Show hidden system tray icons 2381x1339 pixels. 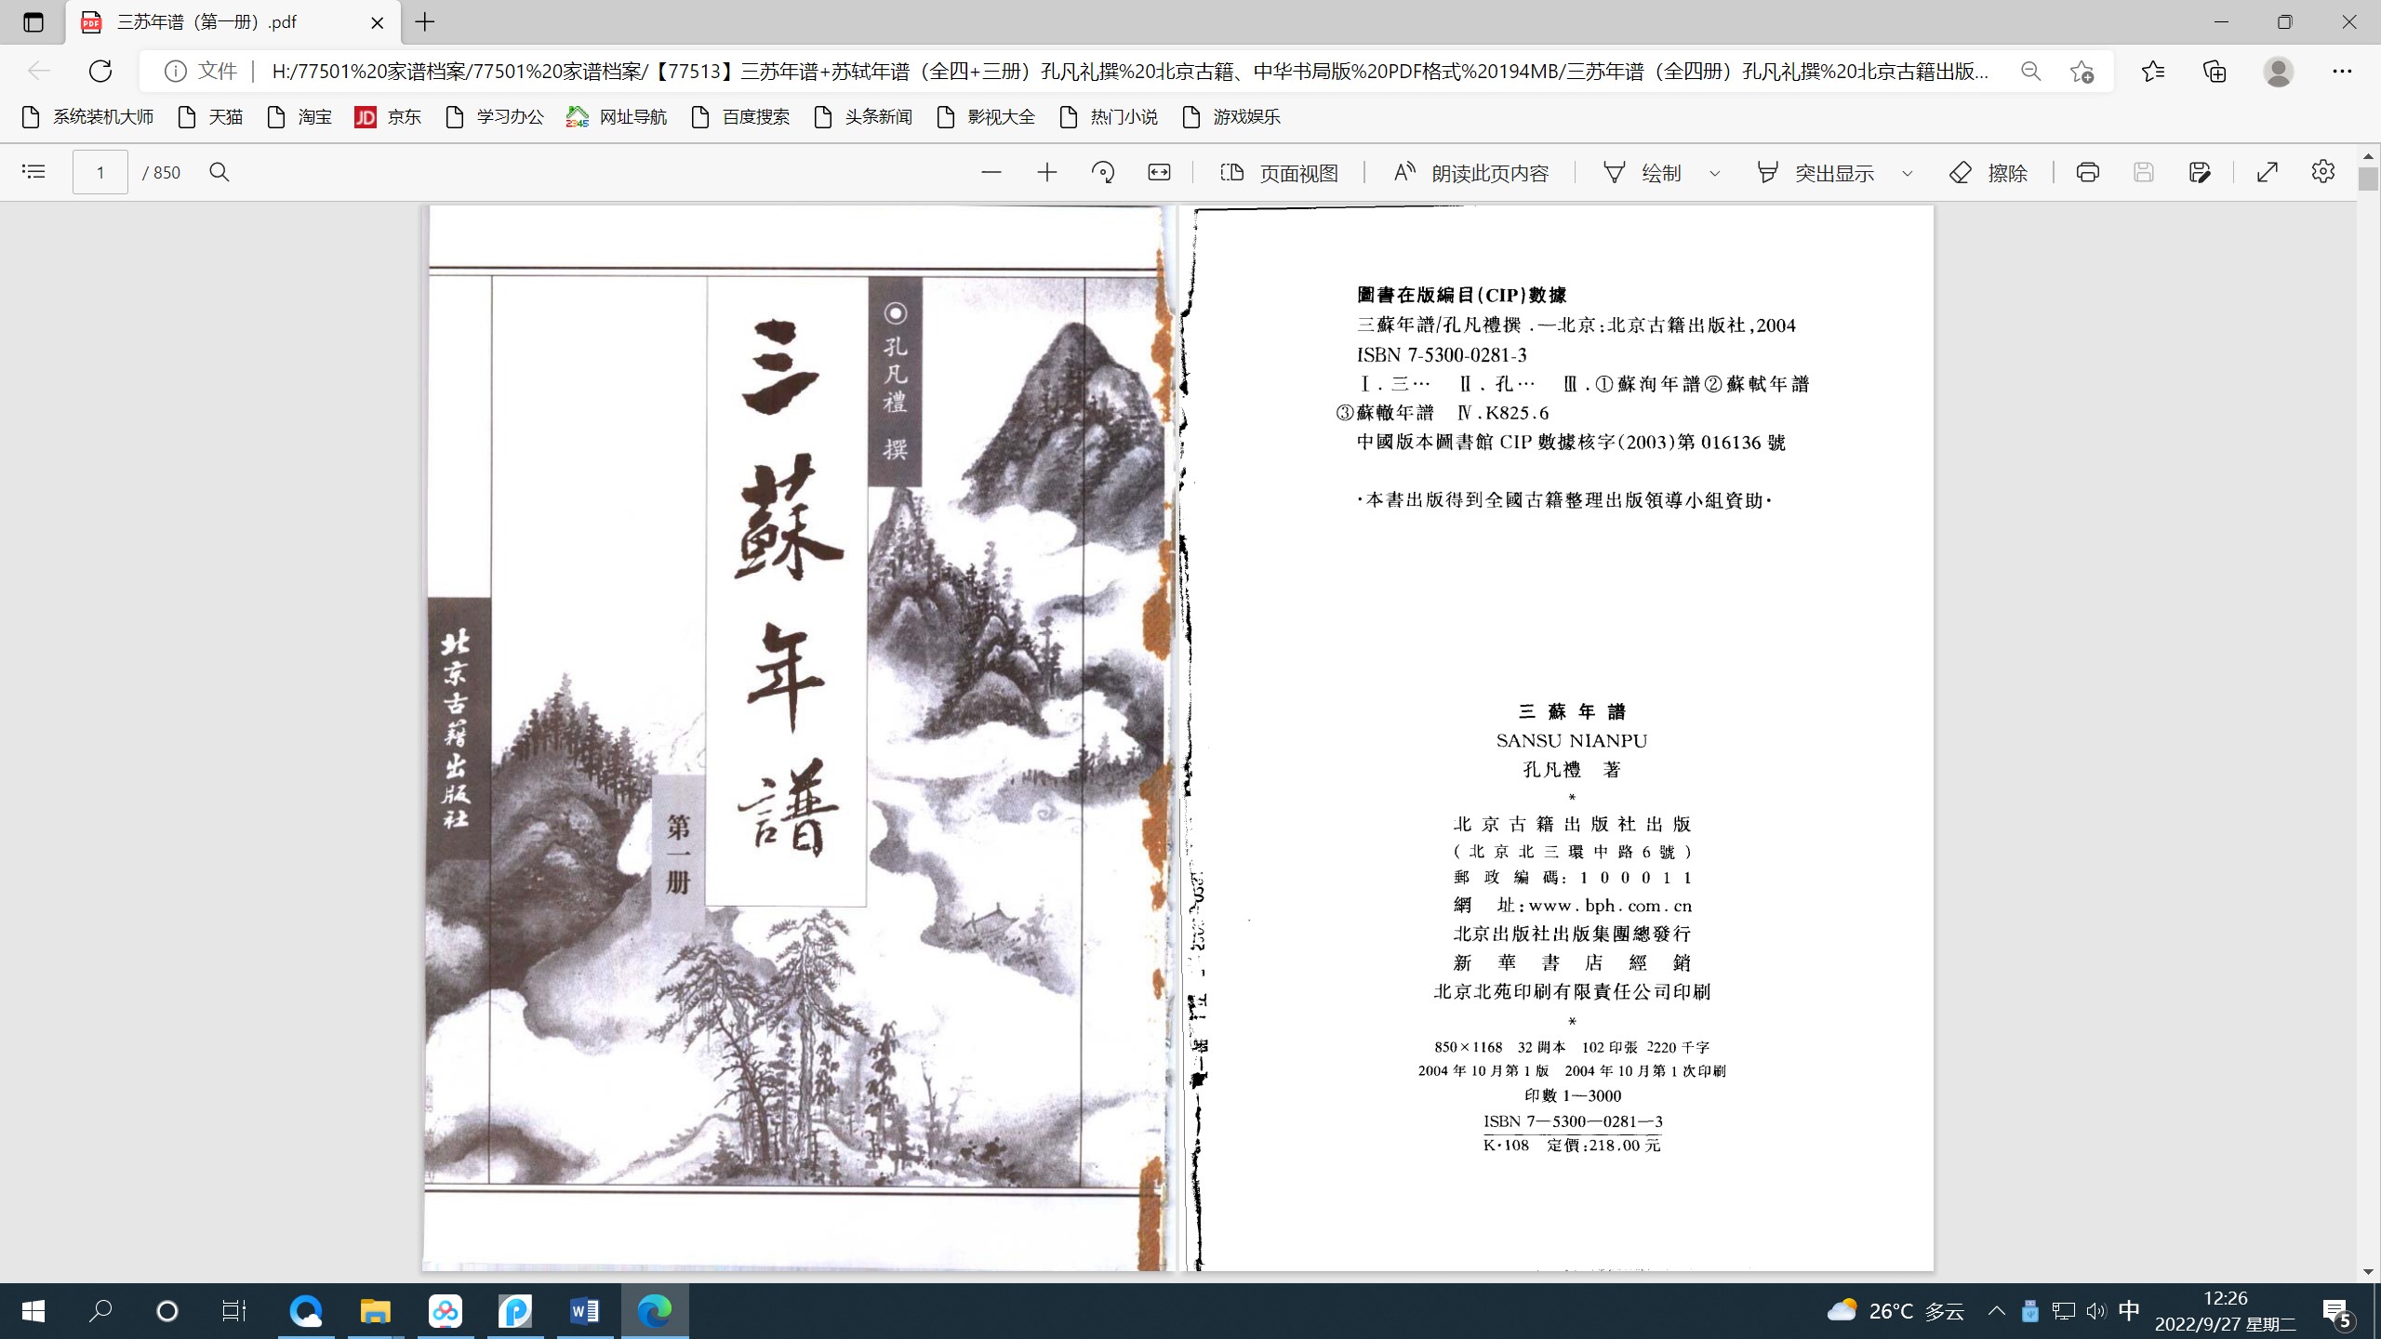tap(1997, 1311)
